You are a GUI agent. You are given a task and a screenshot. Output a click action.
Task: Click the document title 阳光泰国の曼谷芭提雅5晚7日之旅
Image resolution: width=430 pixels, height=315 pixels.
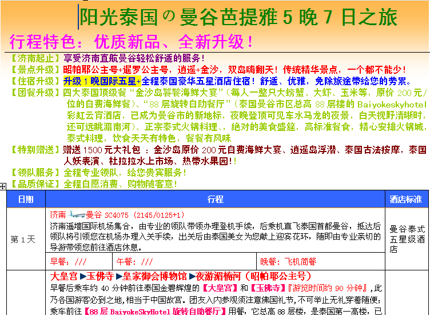tap(238, 18)
